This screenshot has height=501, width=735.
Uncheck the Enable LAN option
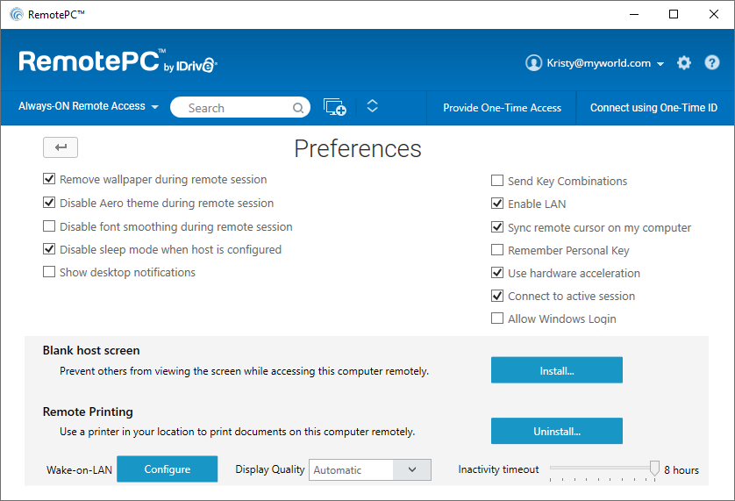pyautogui.click(x=497, y=204)
